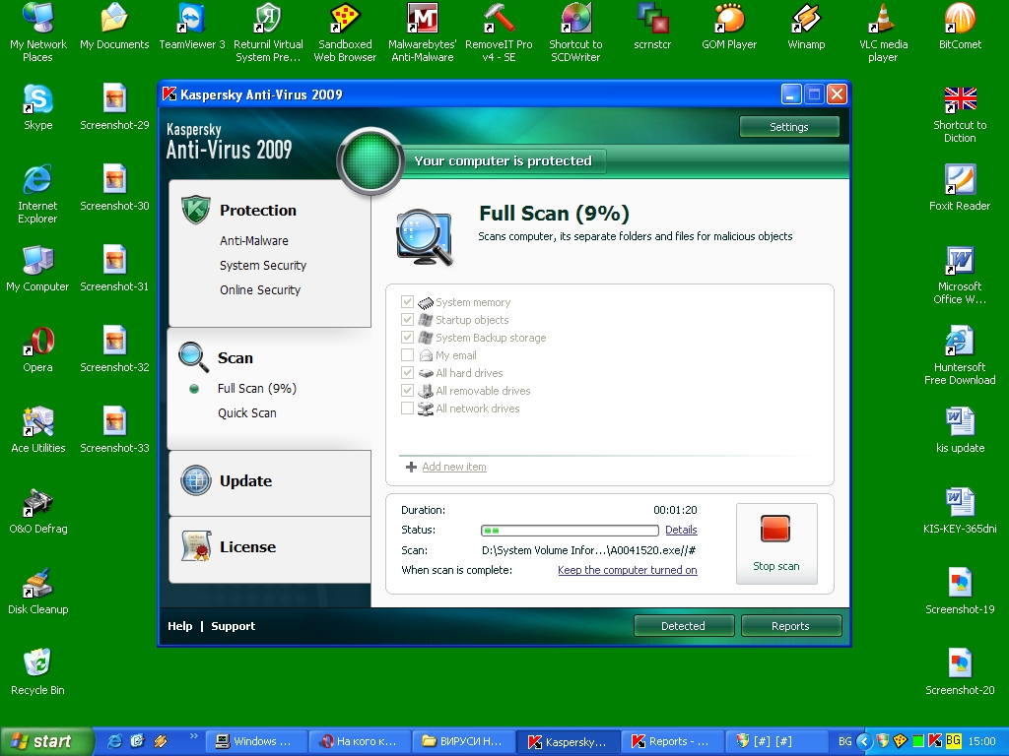Viewport: 1009px width, 756px height.
Task: Click Kaspersky tray icon in notification area
Action: (x=936, y=741)
